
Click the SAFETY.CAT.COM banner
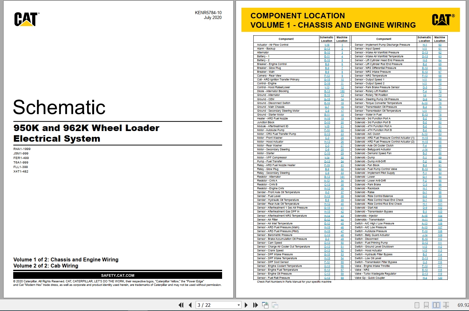[118, 275]
